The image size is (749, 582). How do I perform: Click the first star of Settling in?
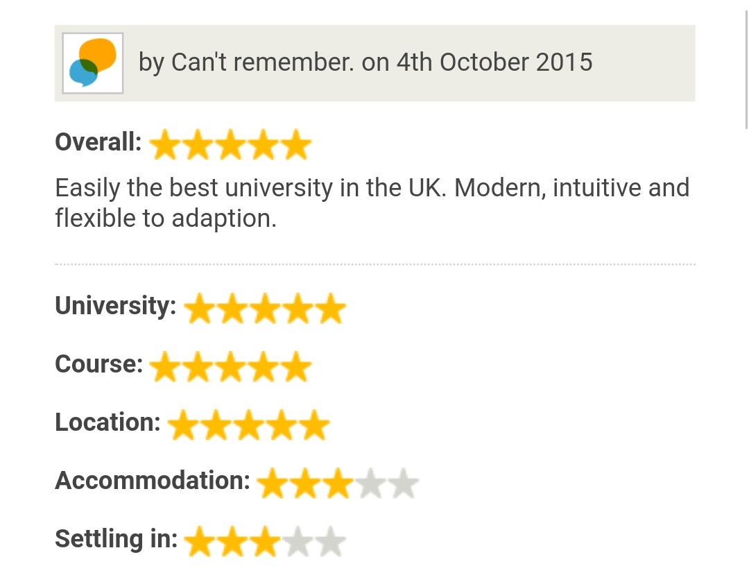tap(200, 542)
